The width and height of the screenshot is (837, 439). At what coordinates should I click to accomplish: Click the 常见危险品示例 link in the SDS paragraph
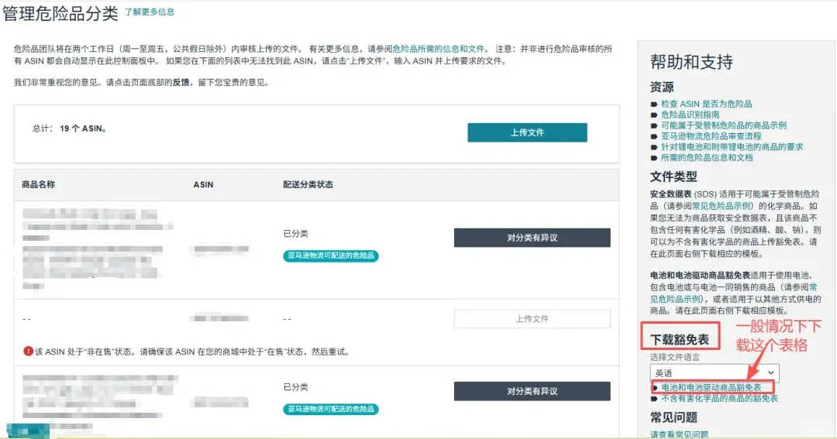click(722, 206)
